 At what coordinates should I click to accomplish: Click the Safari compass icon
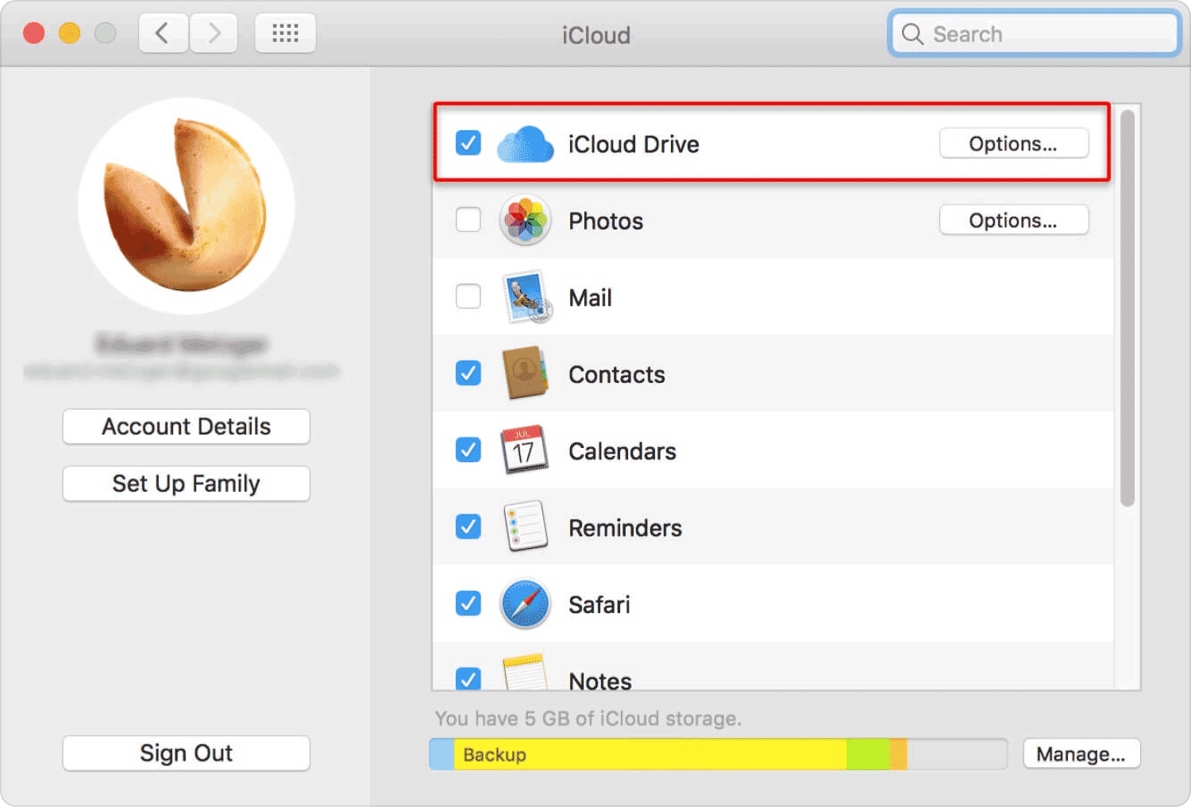525,604
